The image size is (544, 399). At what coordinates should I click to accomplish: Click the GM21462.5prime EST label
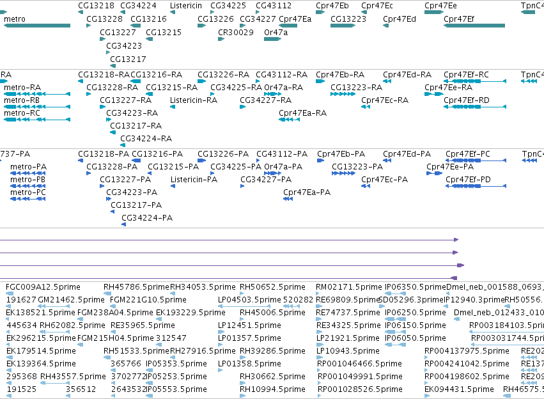pos(71,300)
